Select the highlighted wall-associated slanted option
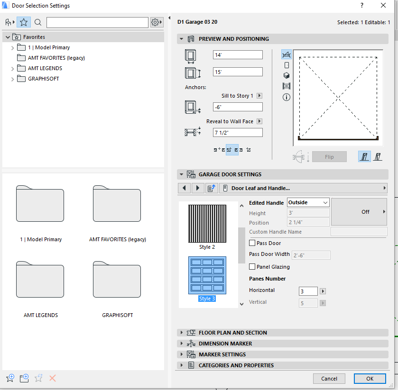Image resolution: width=398 pixels, height=390 pixels. point(364,156)
